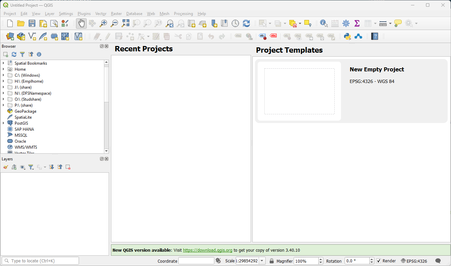Click the Save Project floppy disk icon
This screenshot has height=266, width=451.
tap(32, 23)
